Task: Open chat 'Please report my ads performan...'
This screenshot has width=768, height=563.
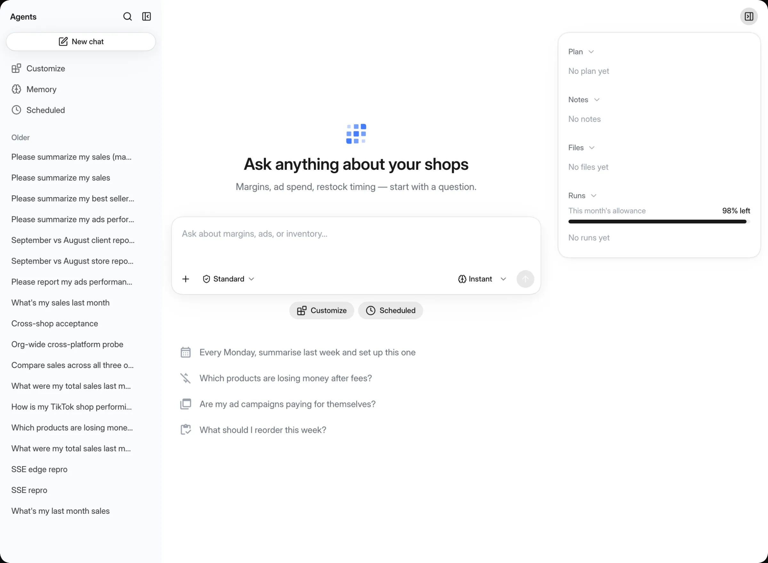Action: 81,282
